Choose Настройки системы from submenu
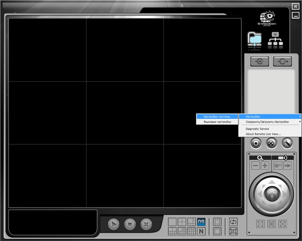The width and height of the screenshot is (302, 241). point(217,116)
